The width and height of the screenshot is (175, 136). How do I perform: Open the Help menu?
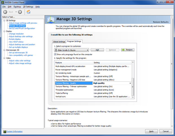[x=38, y=7]
